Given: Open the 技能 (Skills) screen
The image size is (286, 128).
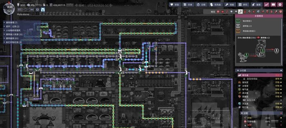Looking at the screenshot, I should click(x=230, y=5).
